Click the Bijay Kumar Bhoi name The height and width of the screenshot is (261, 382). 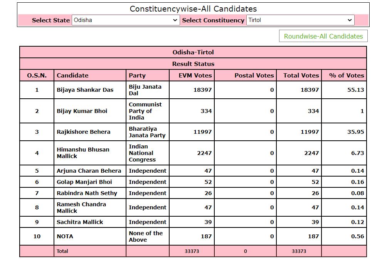pyautogui.click(x=82, y=111)
